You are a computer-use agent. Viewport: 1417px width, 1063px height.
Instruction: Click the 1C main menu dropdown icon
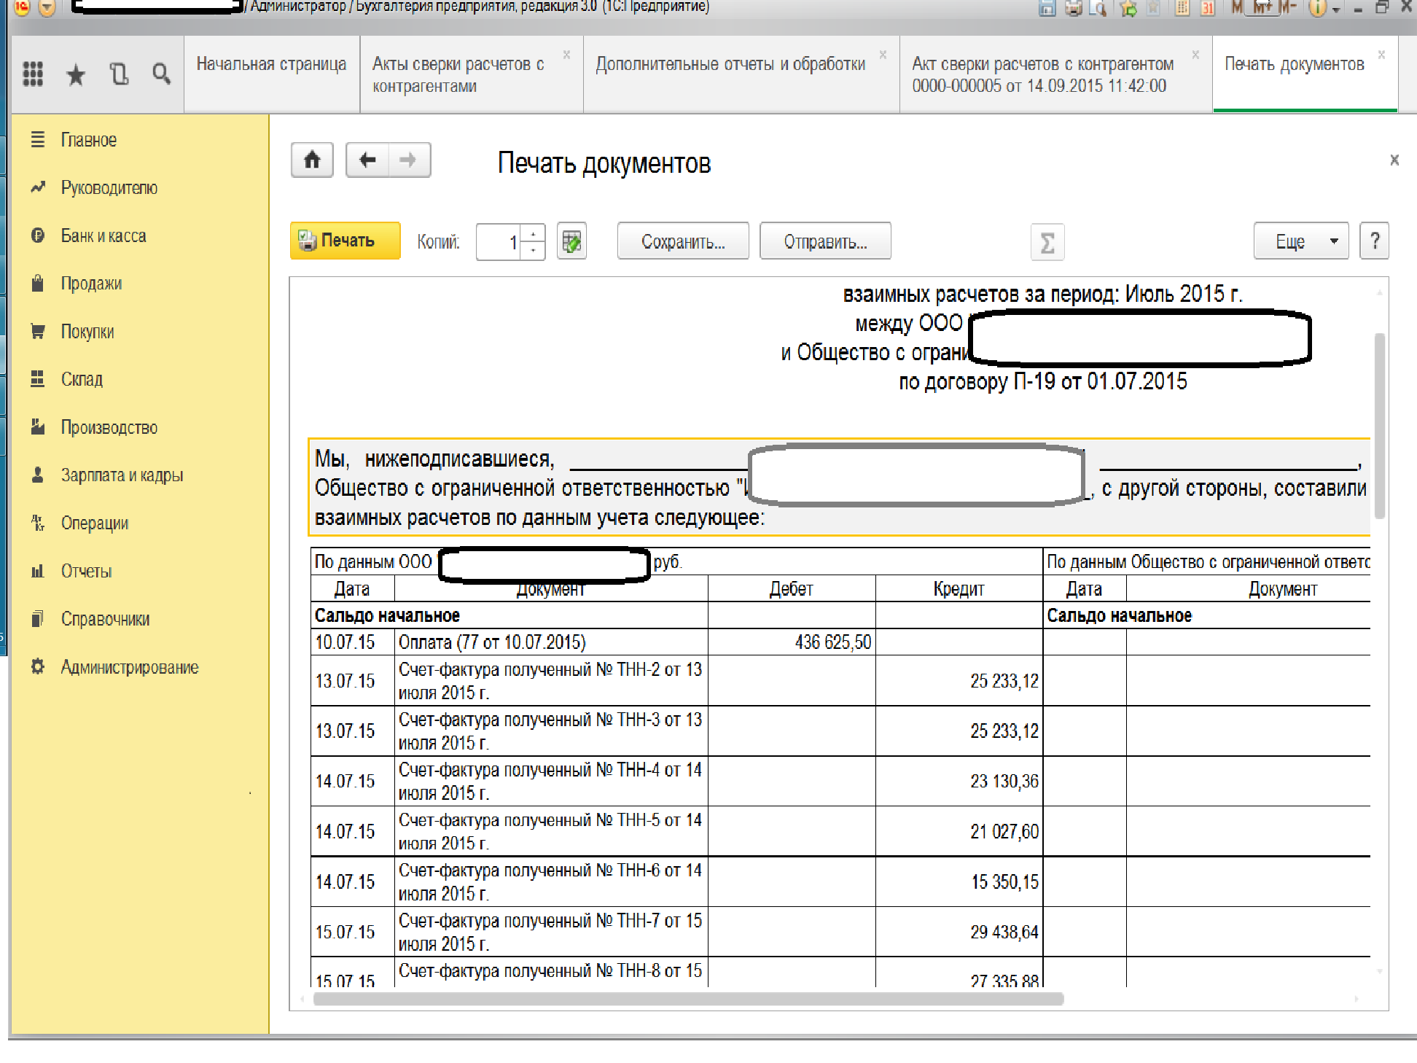47,8
